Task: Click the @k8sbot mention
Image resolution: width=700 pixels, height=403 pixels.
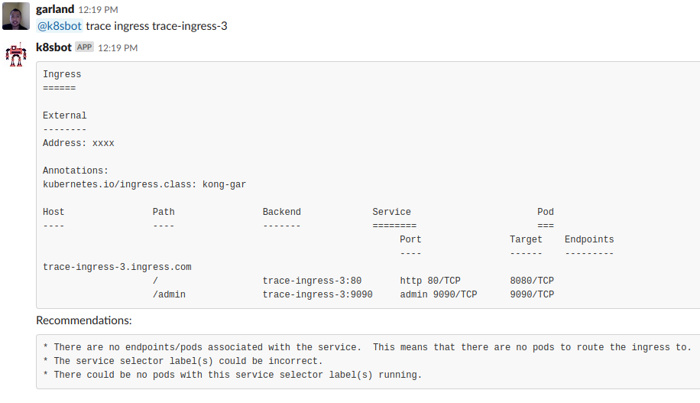Action: (60, 26)
